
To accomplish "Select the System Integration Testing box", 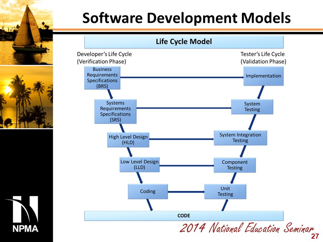I will 240,138.
